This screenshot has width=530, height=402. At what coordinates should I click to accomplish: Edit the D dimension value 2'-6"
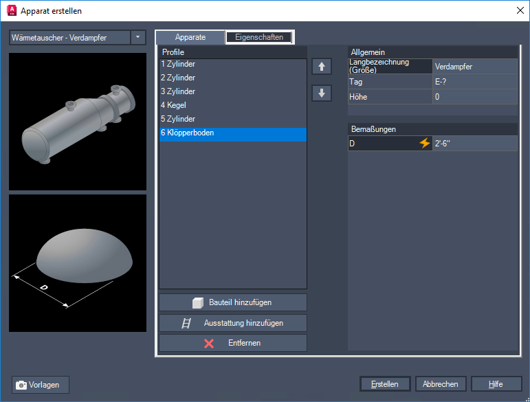tap(475, 144)
